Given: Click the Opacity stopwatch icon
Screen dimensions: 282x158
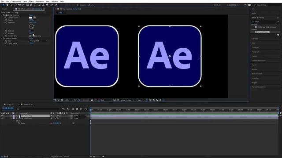Looking at the screenshot, I should (6, 20).
